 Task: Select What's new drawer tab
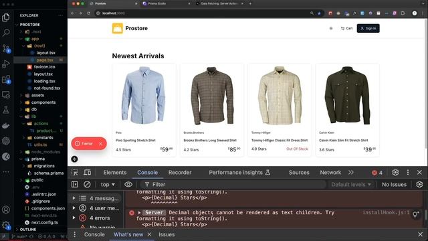coord(128,234)
